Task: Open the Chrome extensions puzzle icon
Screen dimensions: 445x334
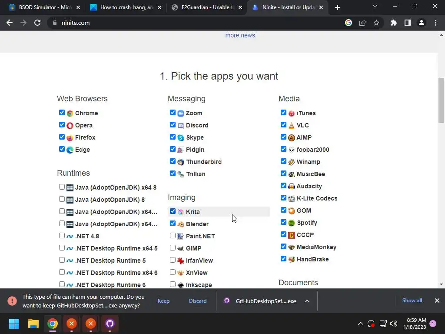Action: coord(394,23)
